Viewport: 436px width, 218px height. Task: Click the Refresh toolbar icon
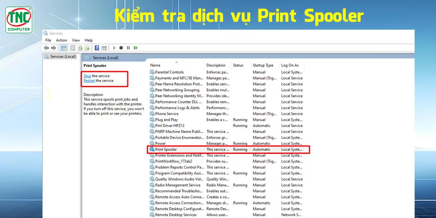pyautogui.click(x=80, y=48)
